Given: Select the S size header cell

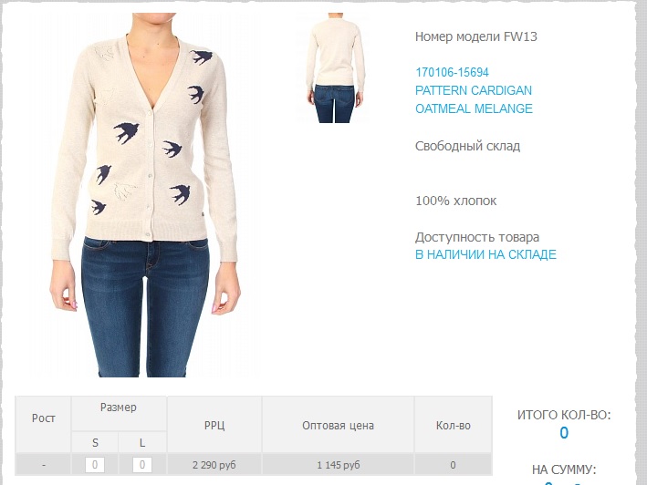Looking at the screenshot, I should (95, 442).
